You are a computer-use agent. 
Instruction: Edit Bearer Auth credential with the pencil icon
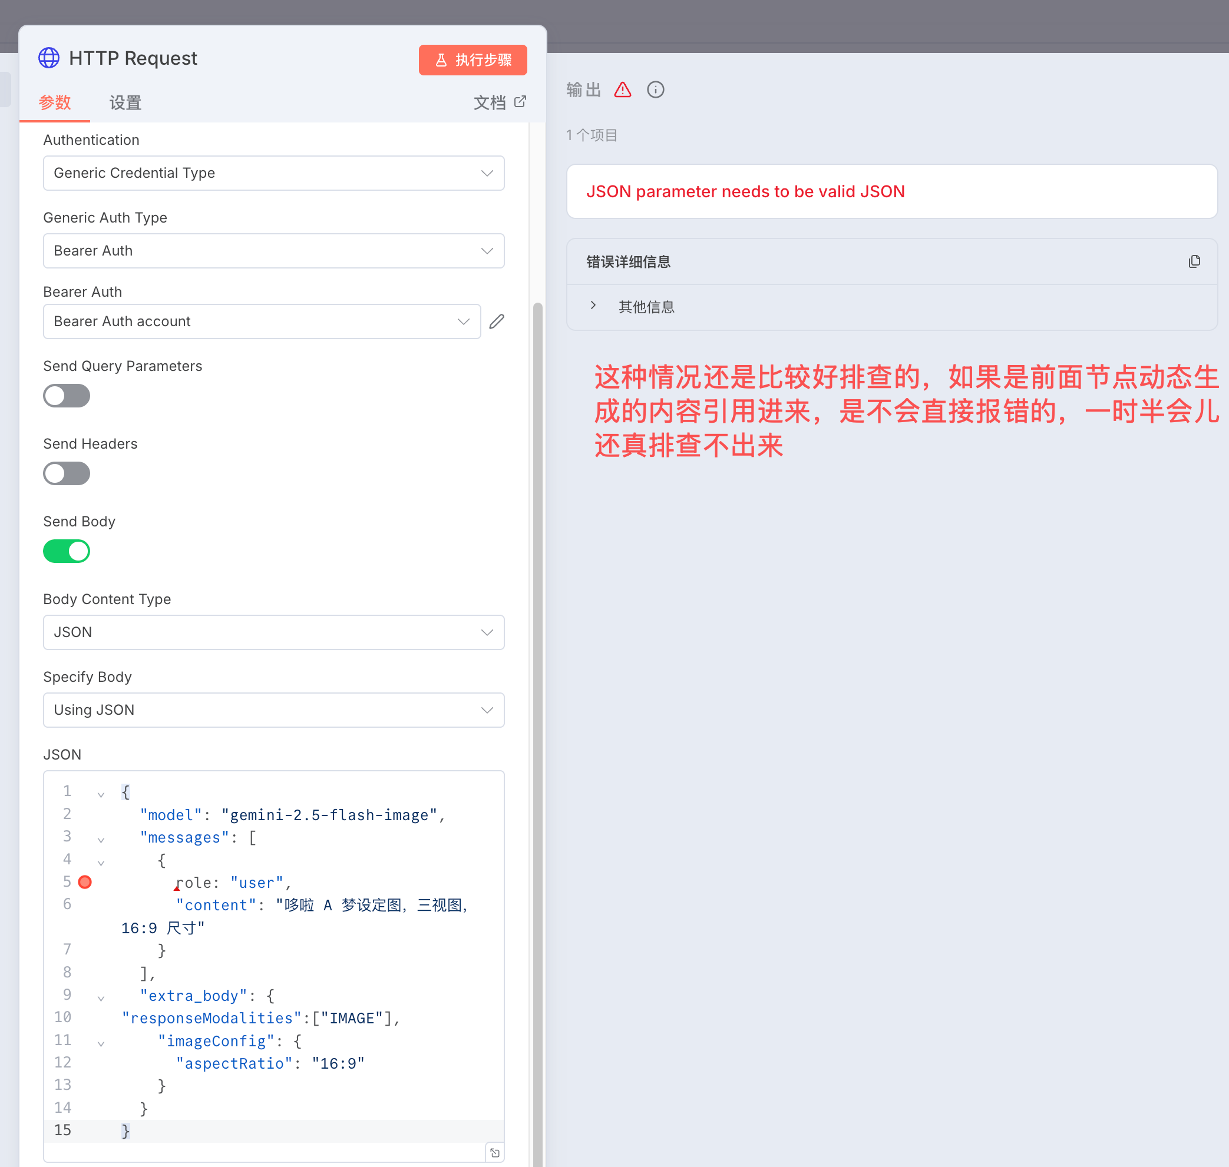496,321
